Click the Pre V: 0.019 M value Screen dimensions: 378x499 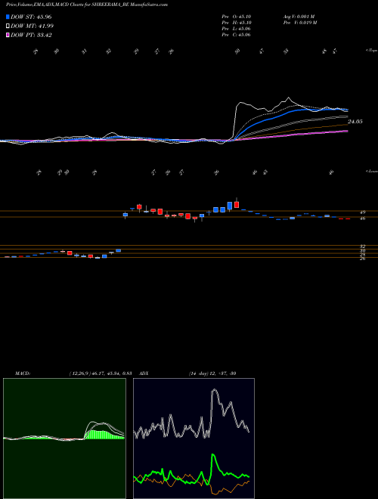(x=300, y=23)
